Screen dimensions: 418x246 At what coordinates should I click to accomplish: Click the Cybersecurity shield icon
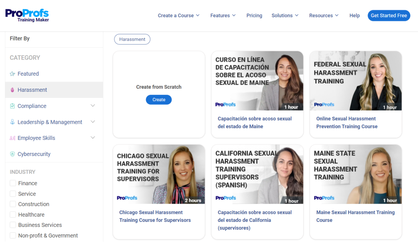tap(12, 154)
